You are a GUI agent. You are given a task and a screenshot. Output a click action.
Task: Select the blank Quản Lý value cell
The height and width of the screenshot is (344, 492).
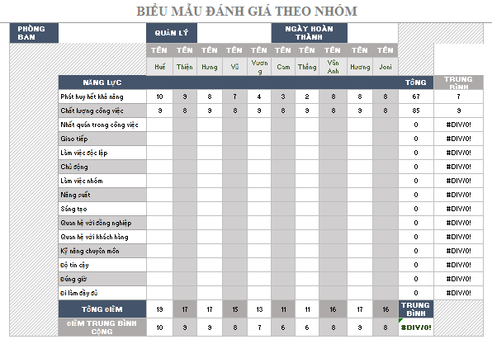234,33
